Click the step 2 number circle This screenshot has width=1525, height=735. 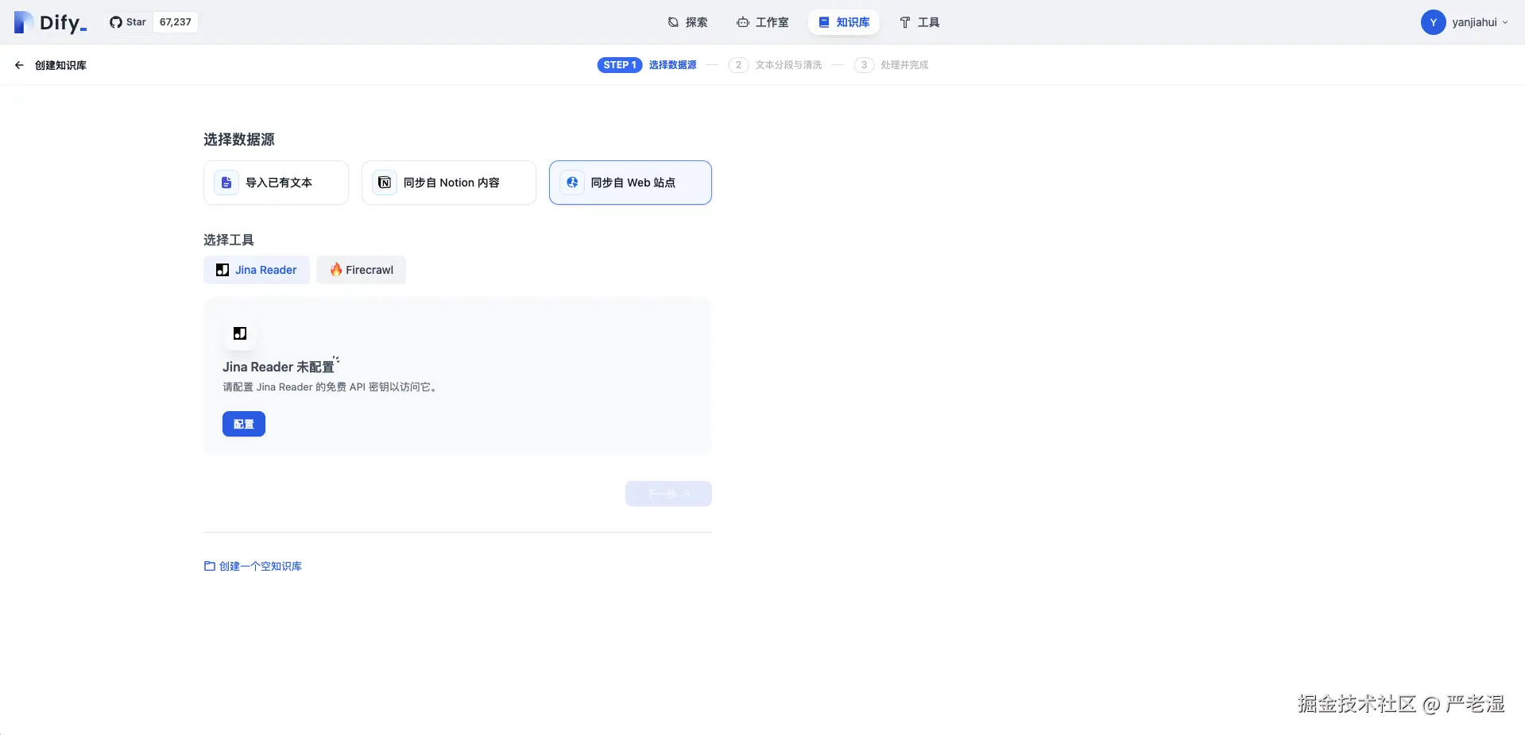click(738, 65)
